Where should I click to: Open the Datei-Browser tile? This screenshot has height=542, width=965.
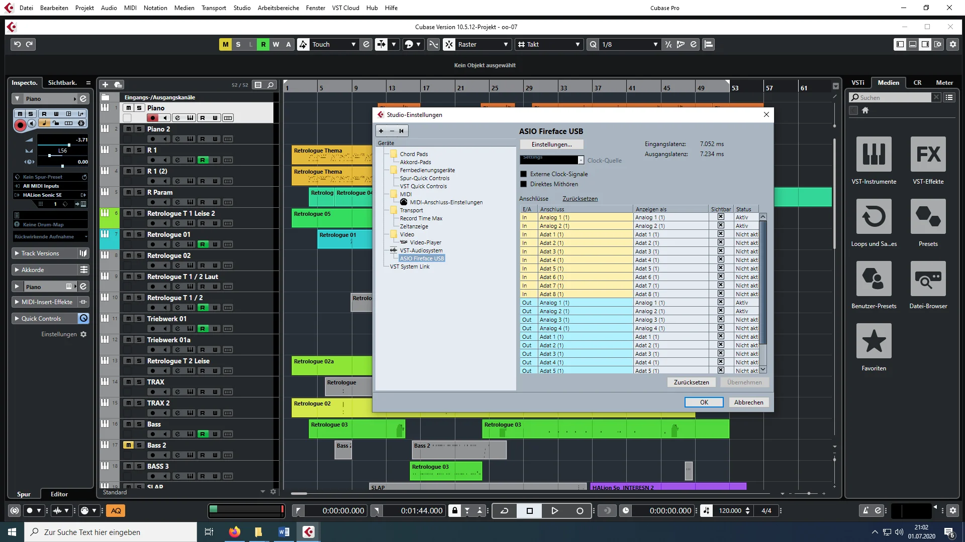point(928,279)
